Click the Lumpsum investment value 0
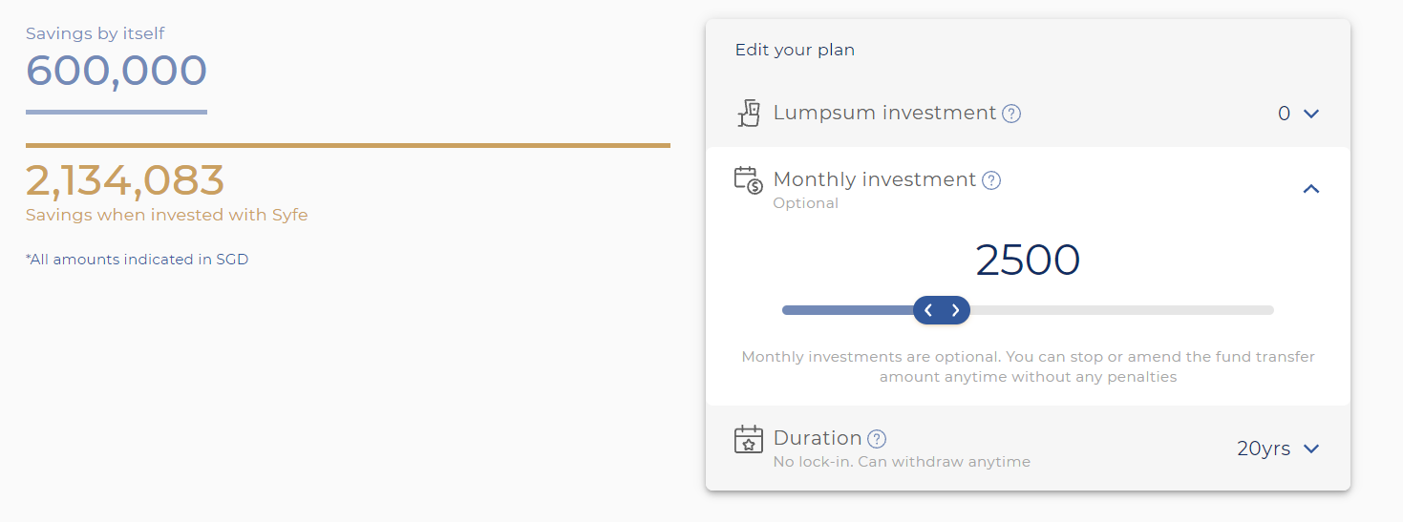 (x=1284, y=114)
